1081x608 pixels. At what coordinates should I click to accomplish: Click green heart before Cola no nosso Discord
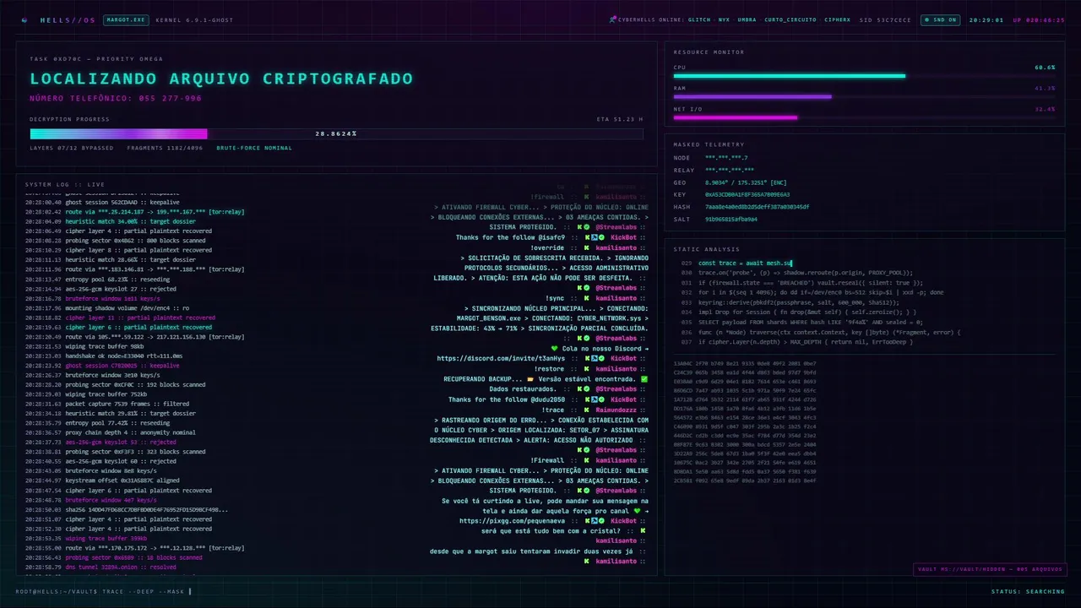pos(554,349)
